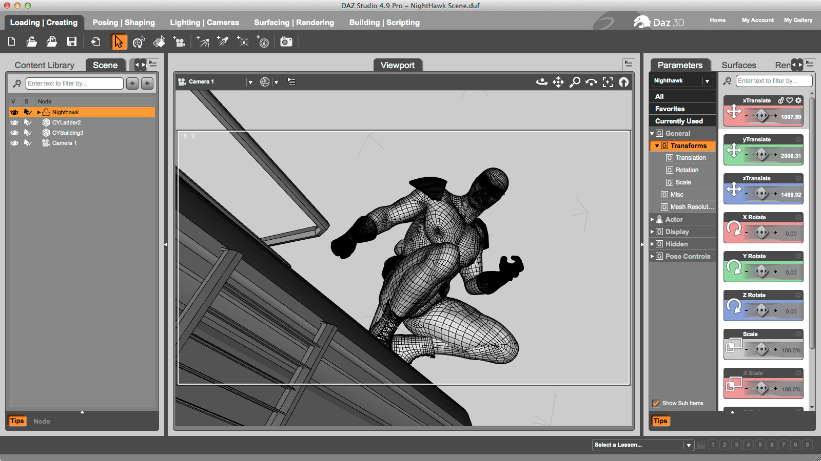Screen dimensions: 821x461
Task: Open the Viewport pane options menu icon
Action: pyautogui.click(x=629, y=64)
